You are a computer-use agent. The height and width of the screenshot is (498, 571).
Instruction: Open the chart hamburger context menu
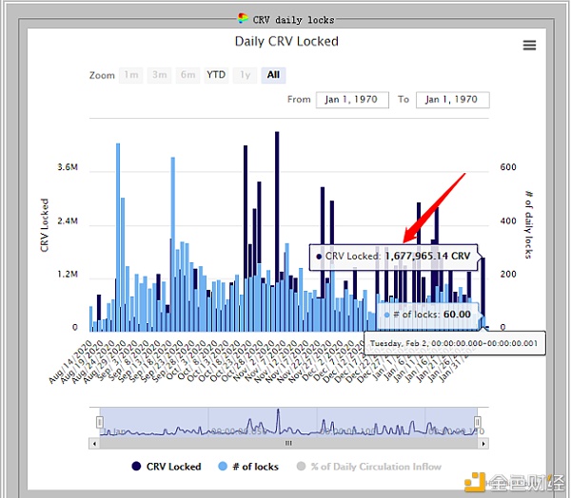(x=529, y=46)
